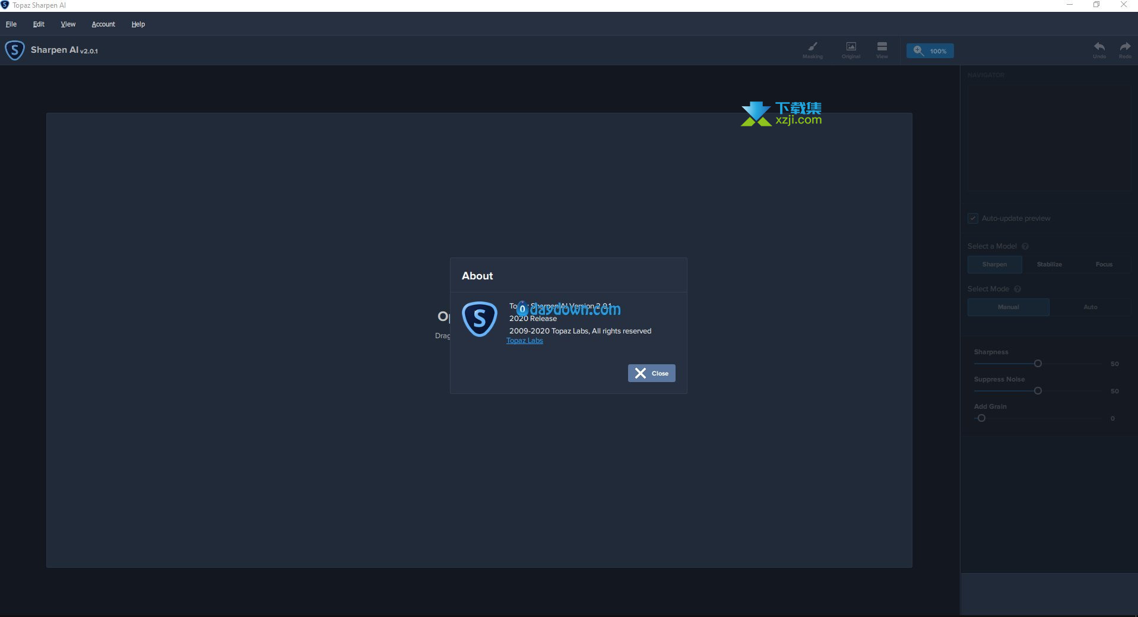The image size is (1138, 617).
Task: Toggle the Original image view icon
Action: click(851, 50)
